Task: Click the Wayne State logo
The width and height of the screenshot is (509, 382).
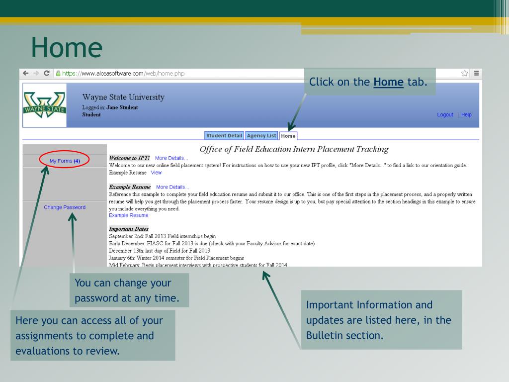Action: 44,105
